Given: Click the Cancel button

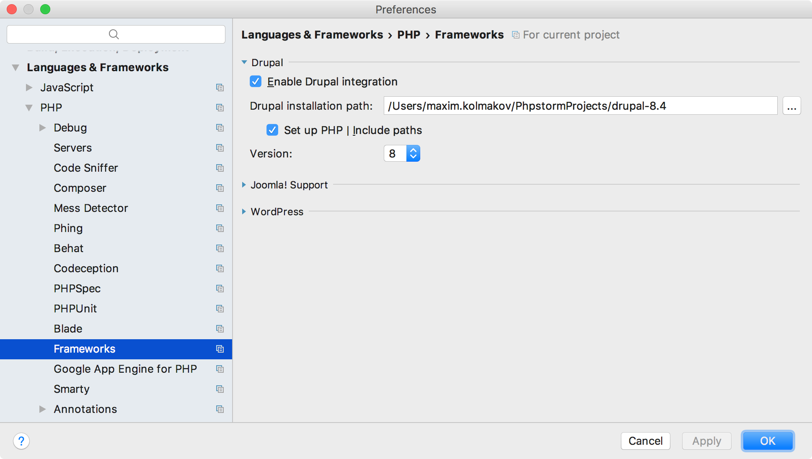Looking at the screenshot, I should pos(645,441).
